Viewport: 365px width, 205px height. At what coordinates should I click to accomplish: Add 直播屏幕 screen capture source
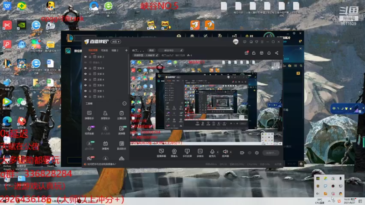click(161, 153)
